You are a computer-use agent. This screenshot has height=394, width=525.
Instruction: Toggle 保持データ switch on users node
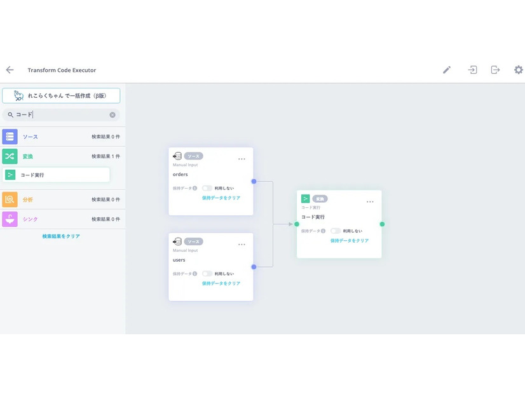pos(207,274)
